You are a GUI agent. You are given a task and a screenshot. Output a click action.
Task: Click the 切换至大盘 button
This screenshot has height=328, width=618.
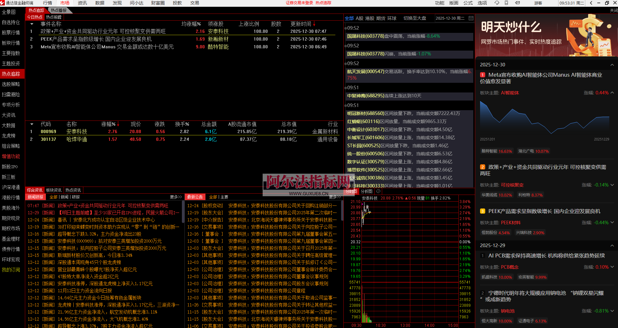pos(414,18)
